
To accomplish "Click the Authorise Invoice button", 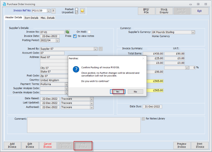I will (x=65, y=145).
